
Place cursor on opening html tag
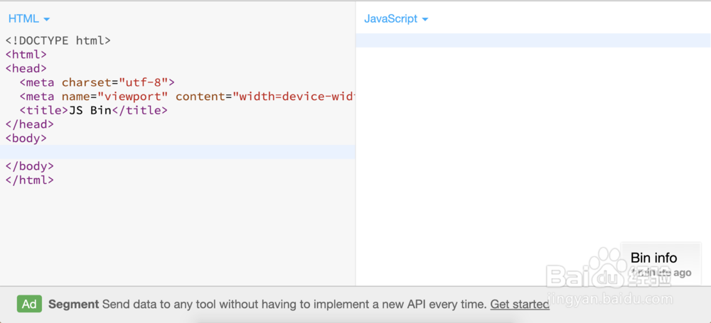point(26,55)
